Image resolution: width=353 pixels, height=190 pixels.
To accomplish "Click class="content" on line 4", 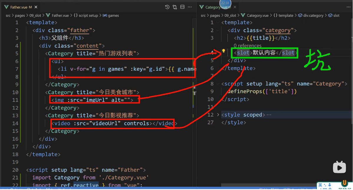I will point(78,46).
